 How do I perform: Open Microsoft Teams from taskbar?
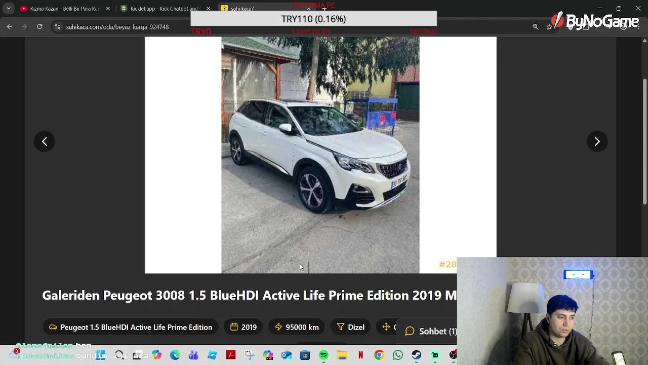click(x=193, y=355)
